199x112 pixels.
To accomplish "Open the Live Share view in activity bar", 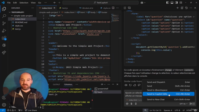I will pos(4,53).
